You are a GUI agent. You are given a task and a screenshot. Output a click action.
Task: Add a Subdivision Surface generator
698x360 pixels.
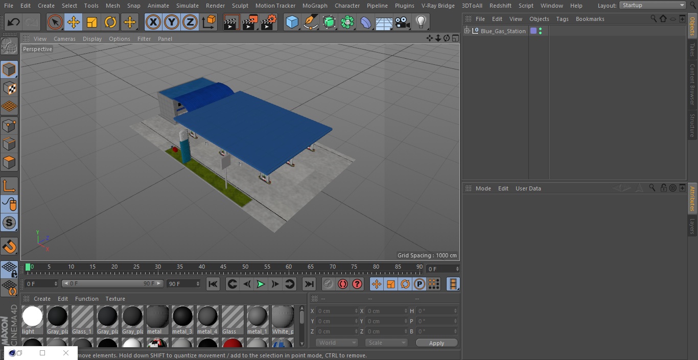click(x=329, y=22)
